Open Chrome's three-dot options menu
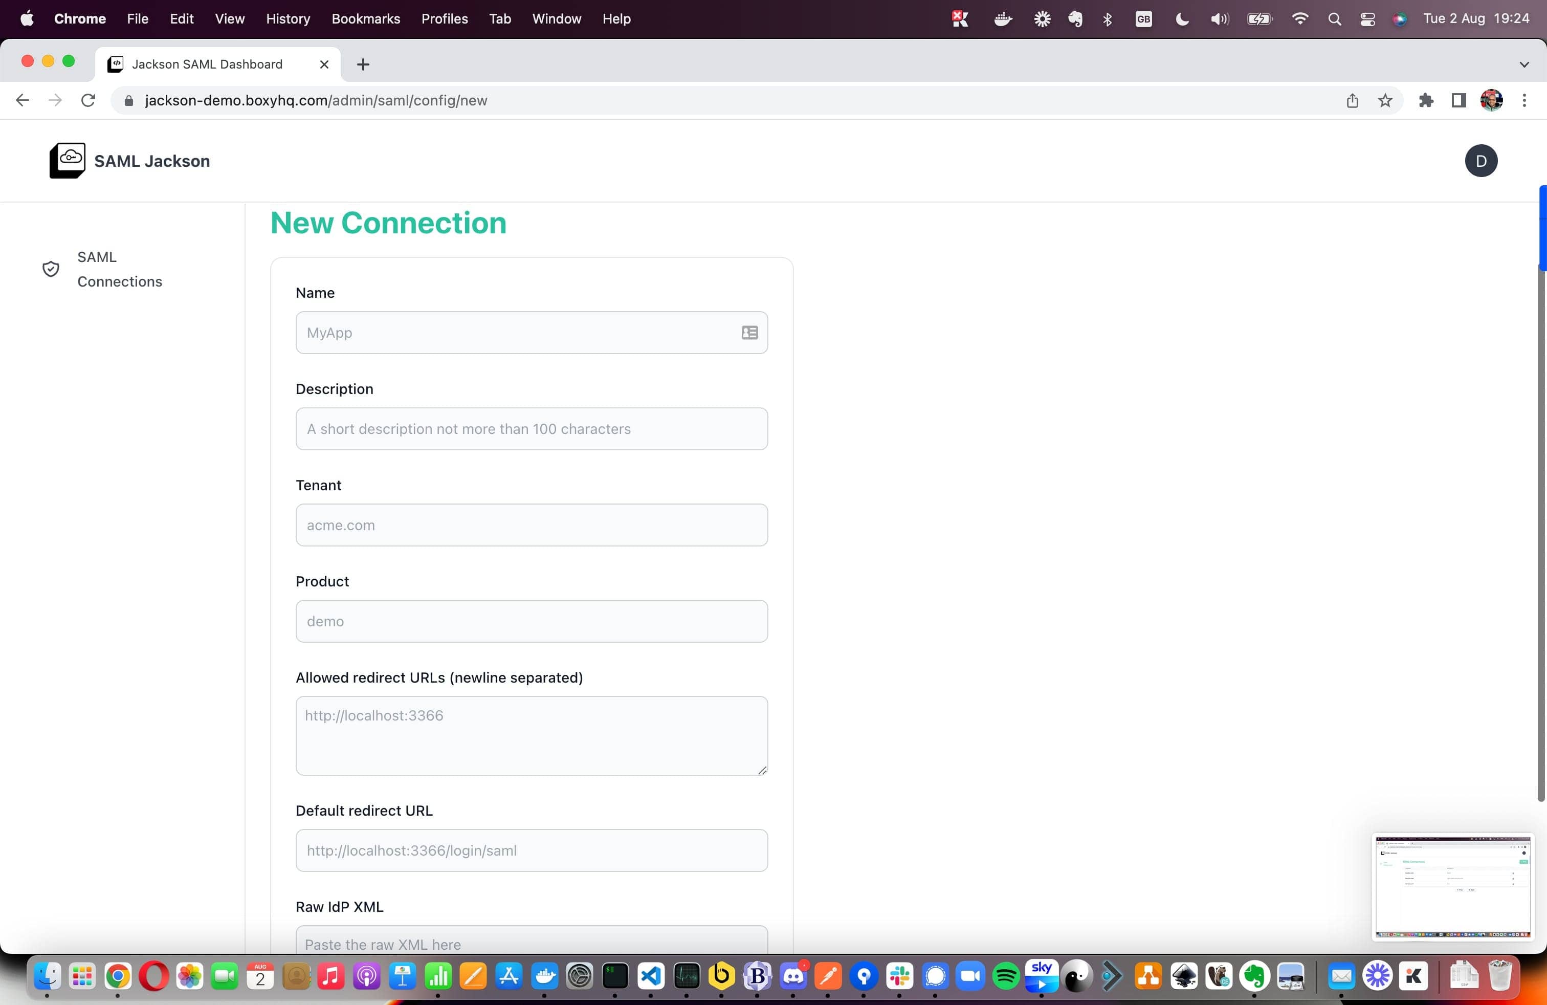 click(1525, 100)
